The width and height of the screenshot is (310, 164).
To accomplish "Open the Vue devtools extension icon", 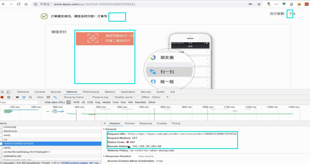I will click(x=284, y=4).
